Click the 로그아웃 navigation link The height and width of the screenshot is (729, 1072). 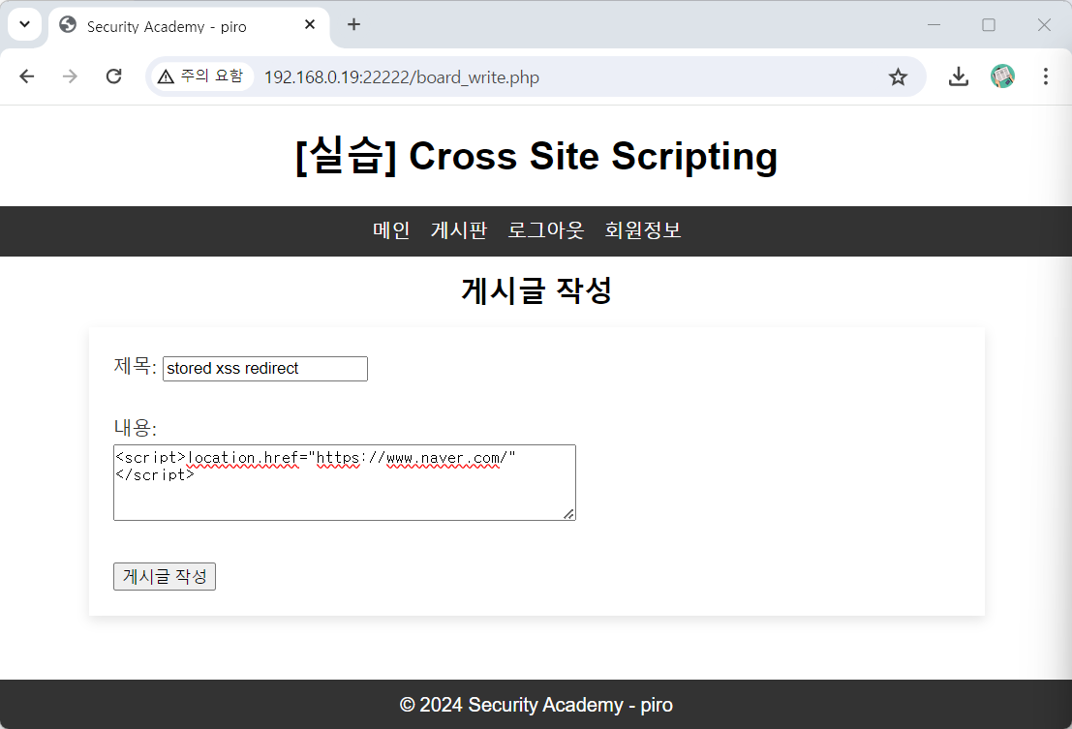click(545, 230)
